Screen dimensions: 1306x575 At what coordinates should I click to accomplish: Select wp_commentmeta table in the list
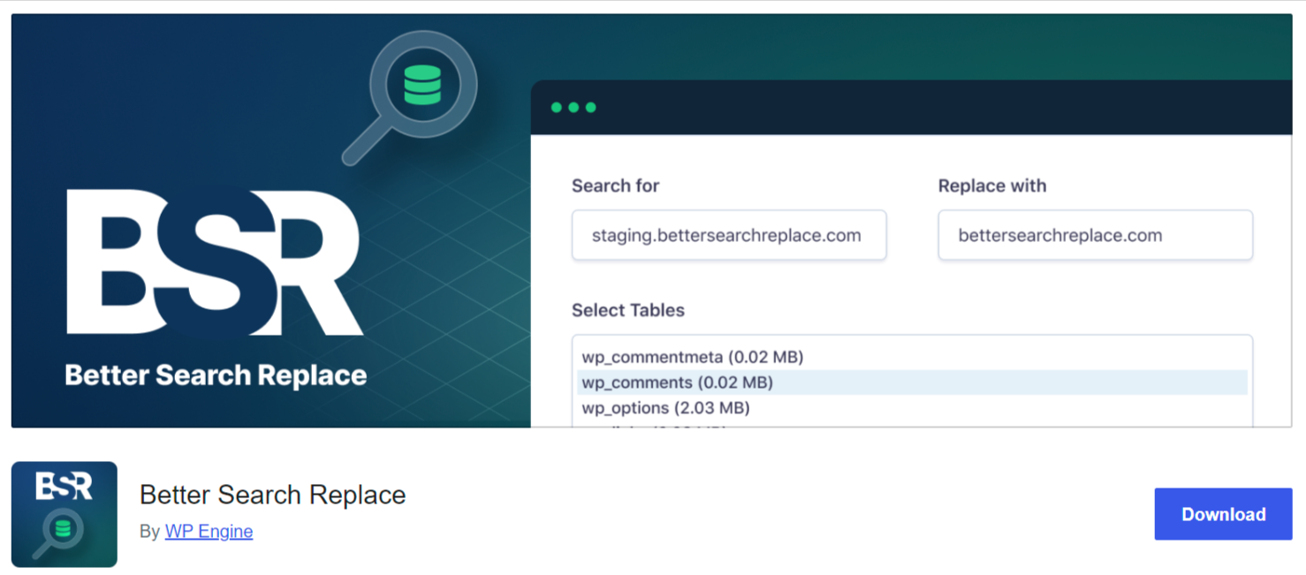(692, 358)
